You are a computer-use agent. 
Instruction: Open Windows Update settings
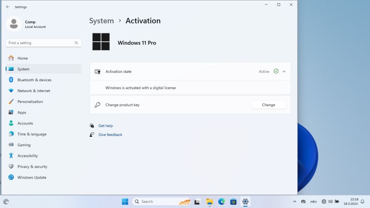point(43,177)
